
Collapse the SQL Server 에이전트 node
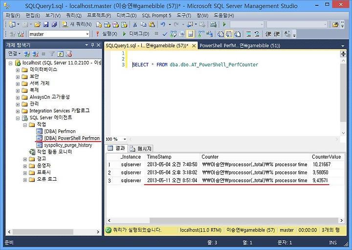tap(18, 118)
